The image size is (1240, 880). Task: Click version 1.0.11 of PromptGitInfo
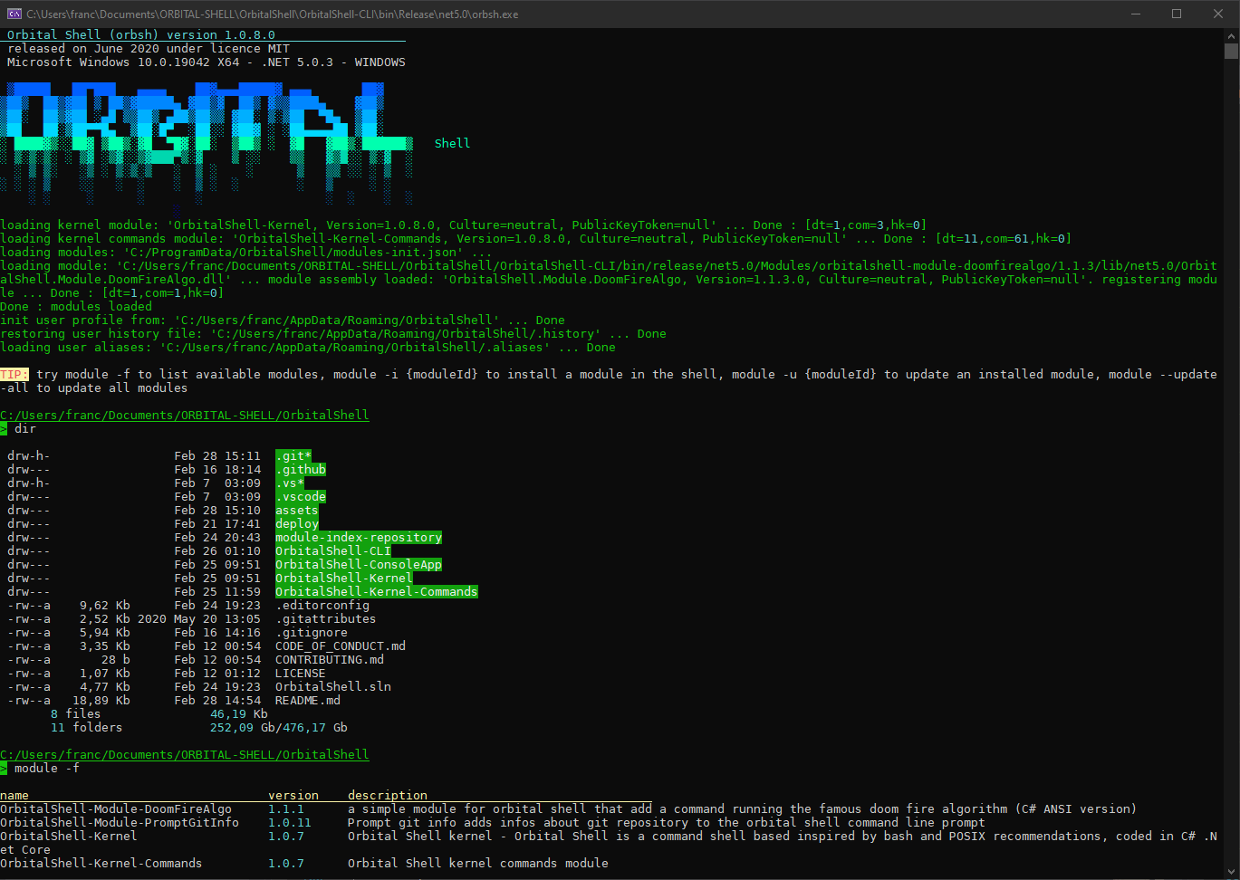tap(290, 822)
